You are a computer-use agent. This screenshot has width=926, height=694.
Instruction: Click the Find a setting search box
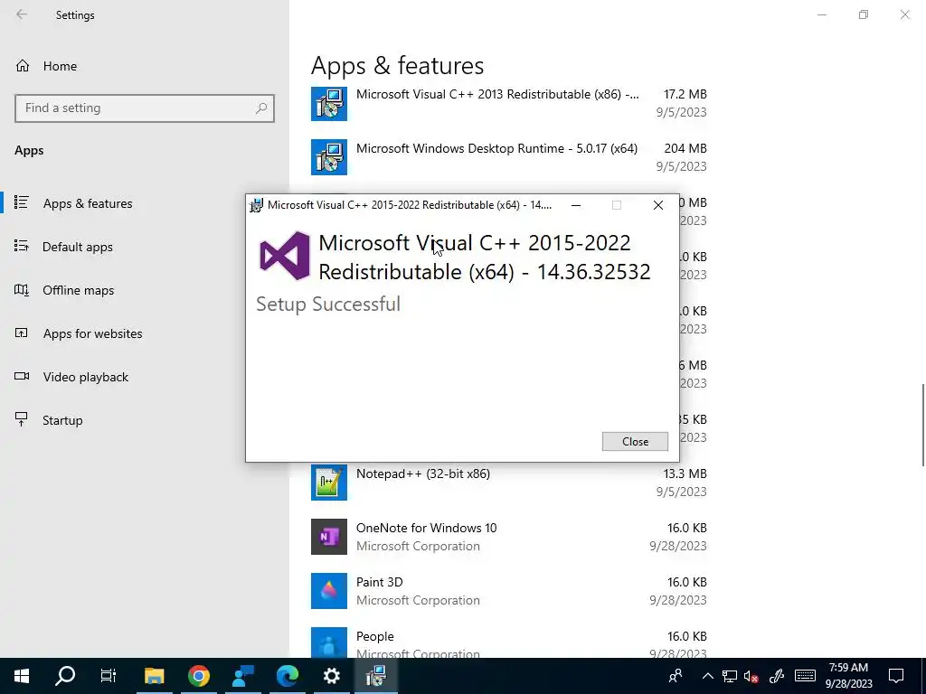pos(145,108)
